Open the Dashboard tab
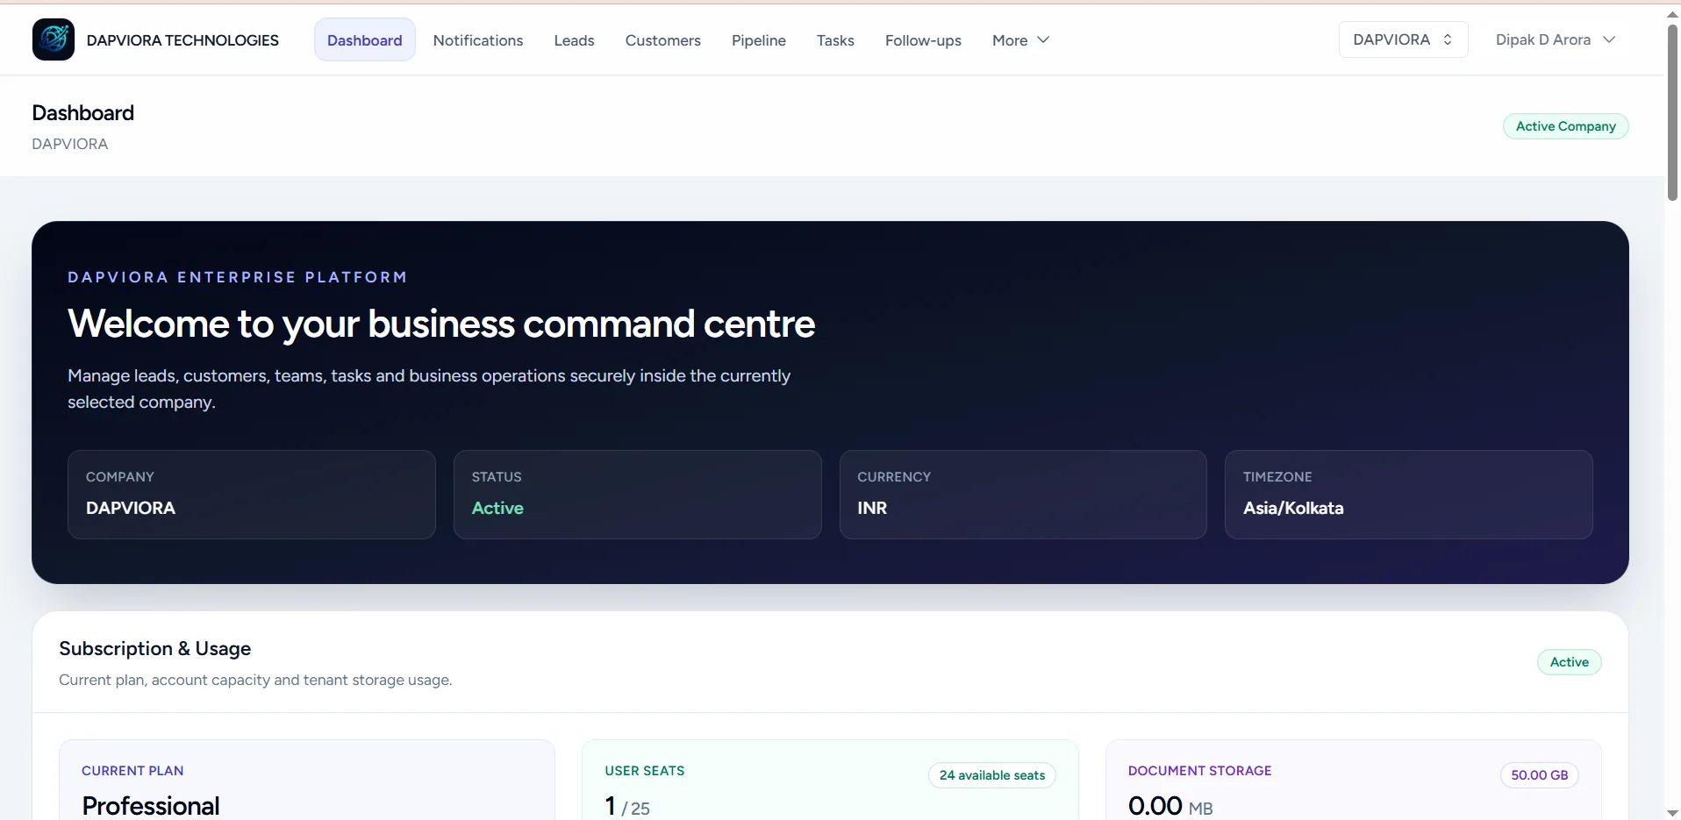The width and height of the screenshot is (1681, 820). (x=364, y=40)
